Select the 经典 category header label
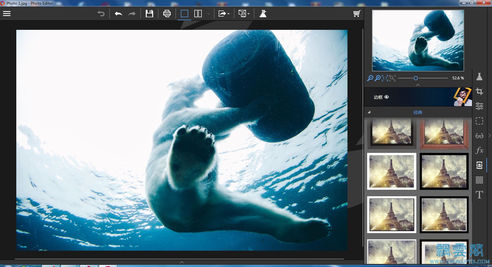 point(418,112)
